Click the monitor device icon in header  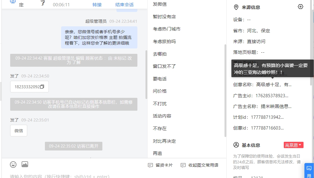(x=13, y=1)
